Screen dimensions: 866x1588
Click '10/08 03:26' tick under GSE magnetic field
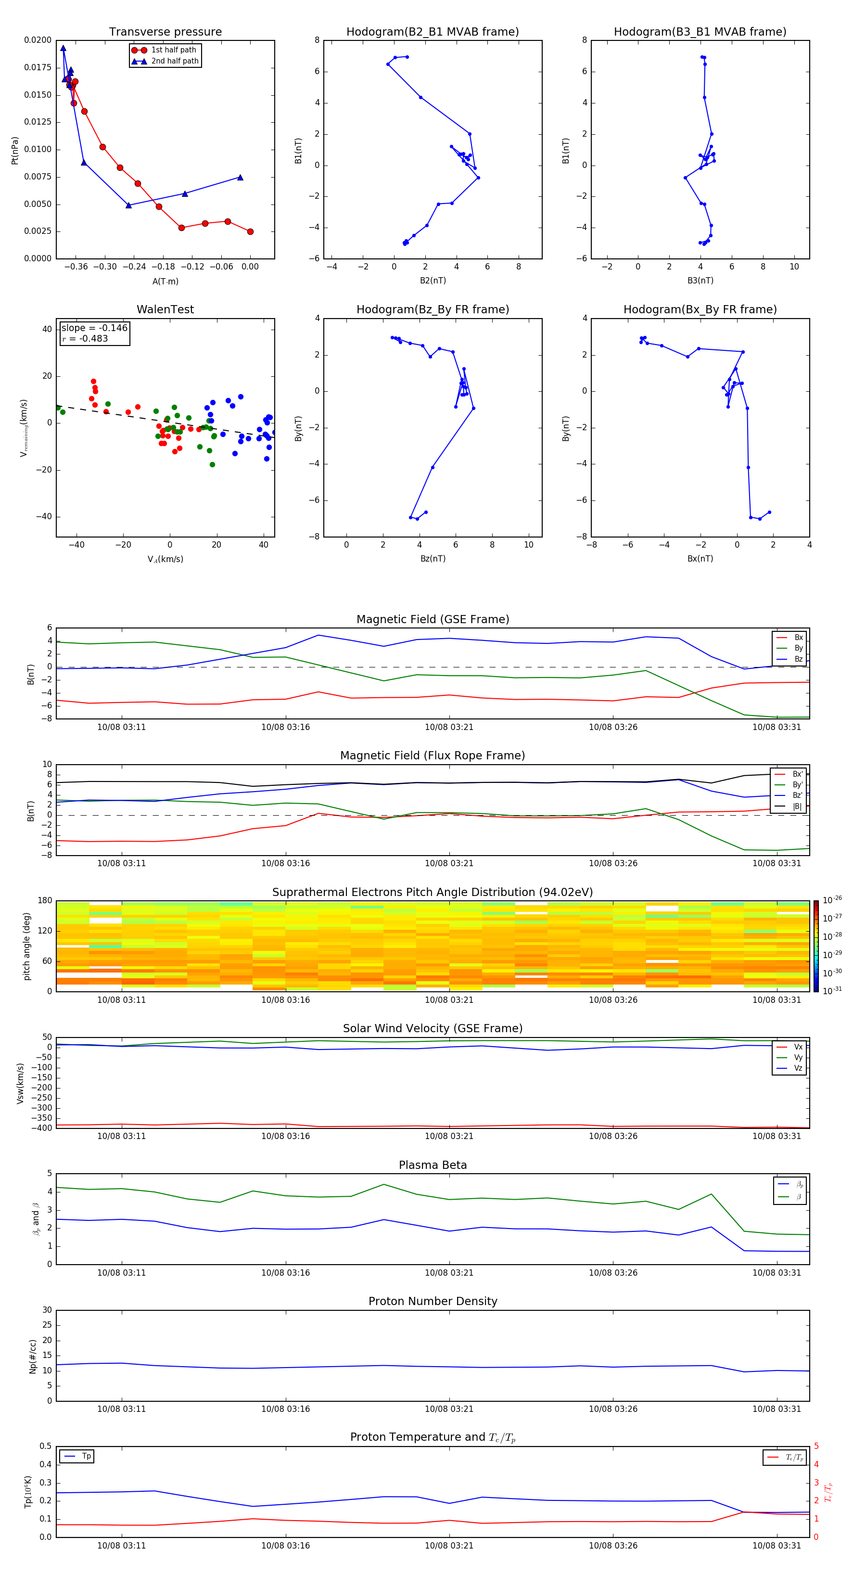click(x=612, y=728)
